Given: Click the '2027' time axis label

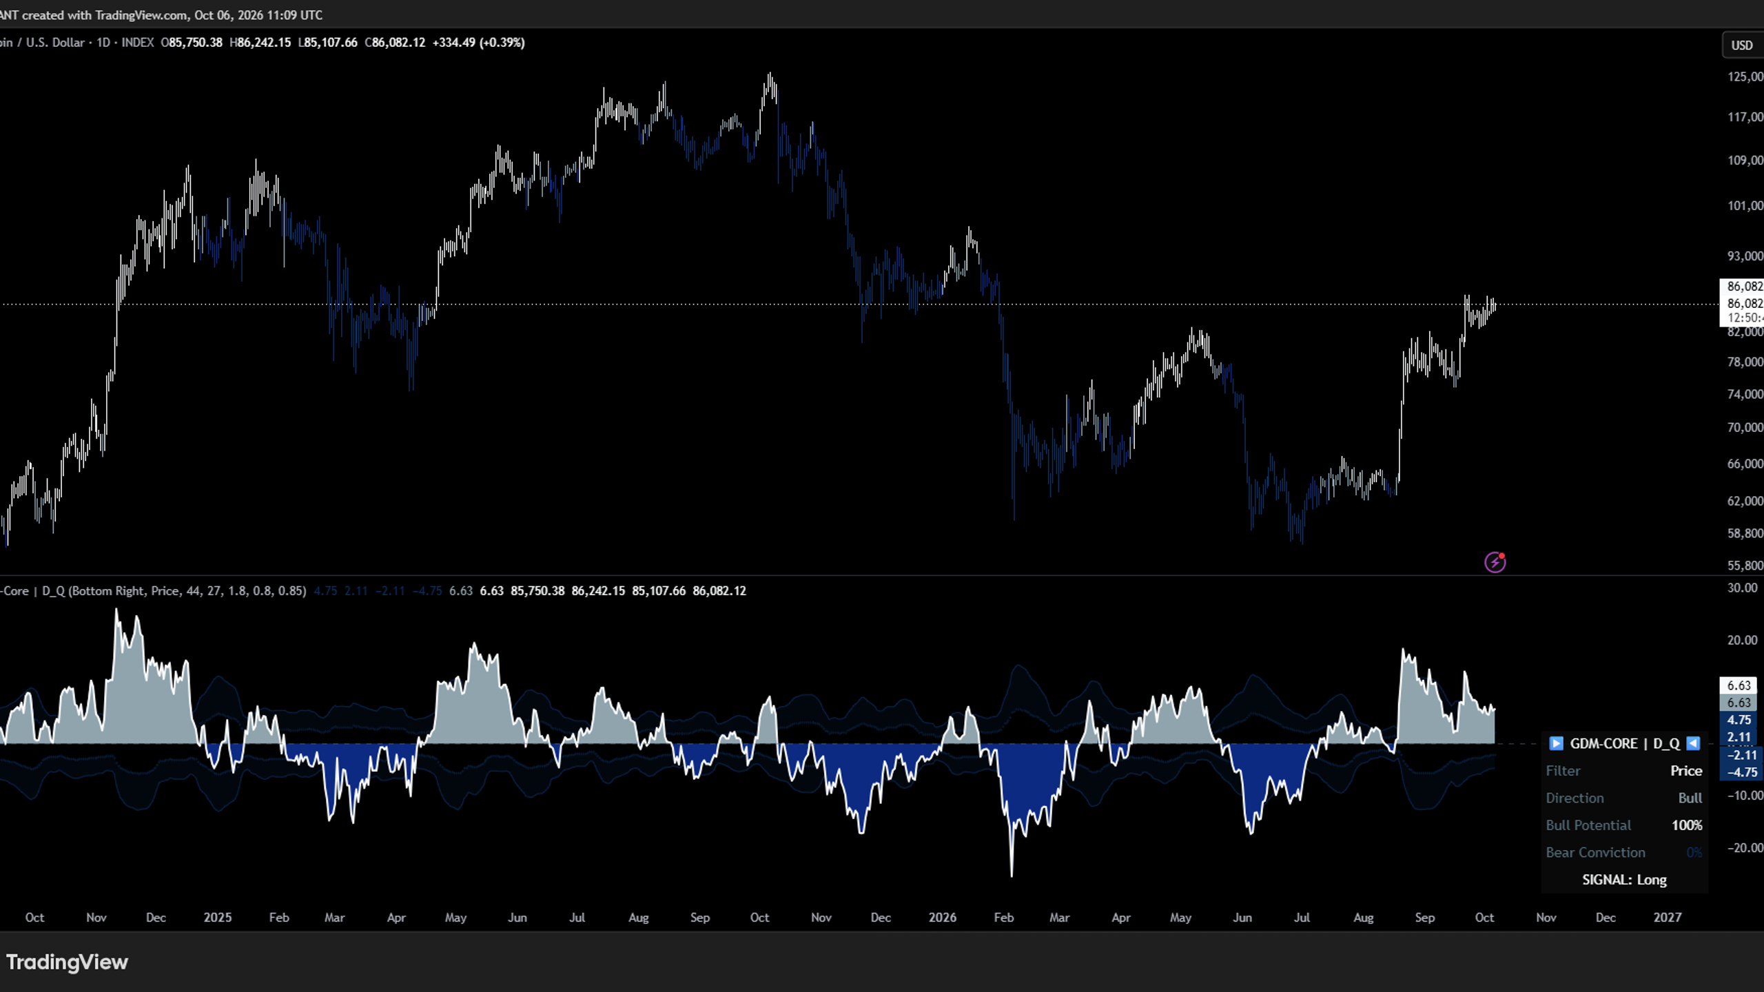Looking at the screenshot, I should pos(1668,917).
